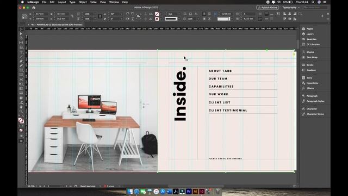Image resolution: width=348 pixels, height=196 pixels.
Task: Click the control bar fill color swatch
Action: point(157,14)
